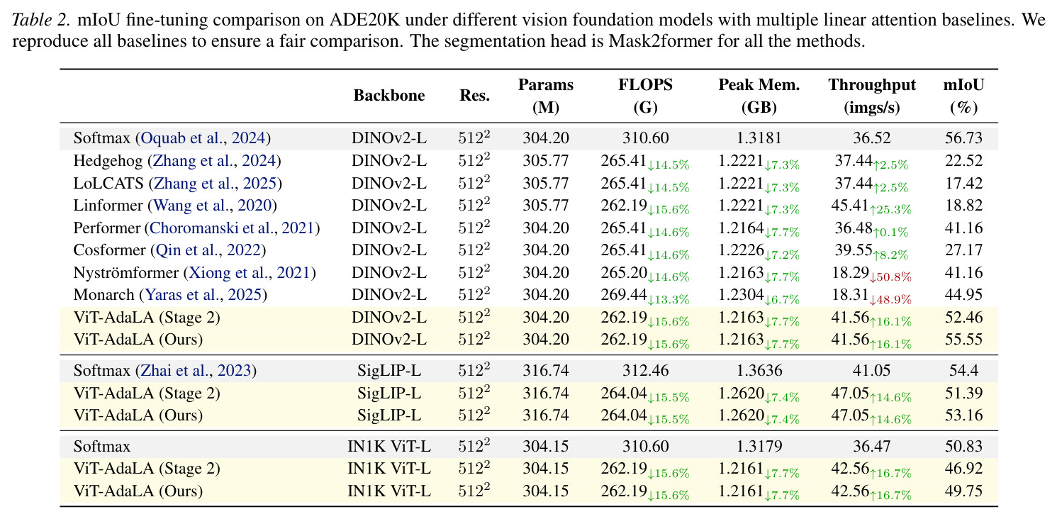Click Peak Mem. value 1.2226
The width and height of the screenshot is (1057, 519).
pos(741,250)
